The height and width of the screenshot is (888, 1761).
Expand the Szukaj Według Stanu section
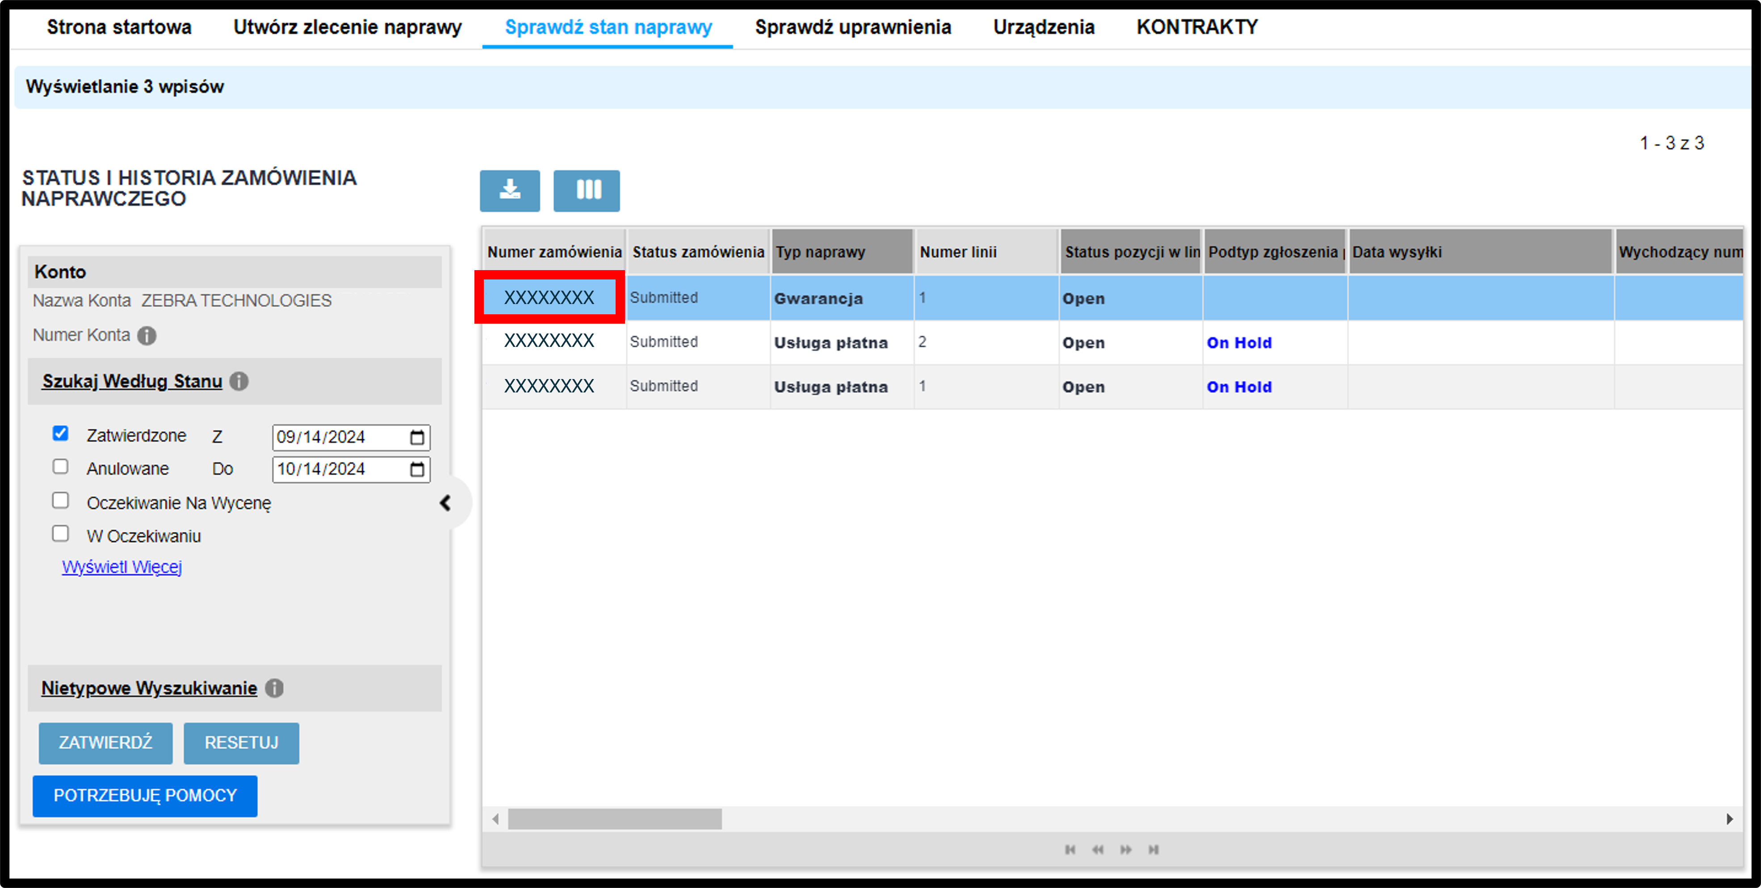pyautogui.click(x=132, y=381)
